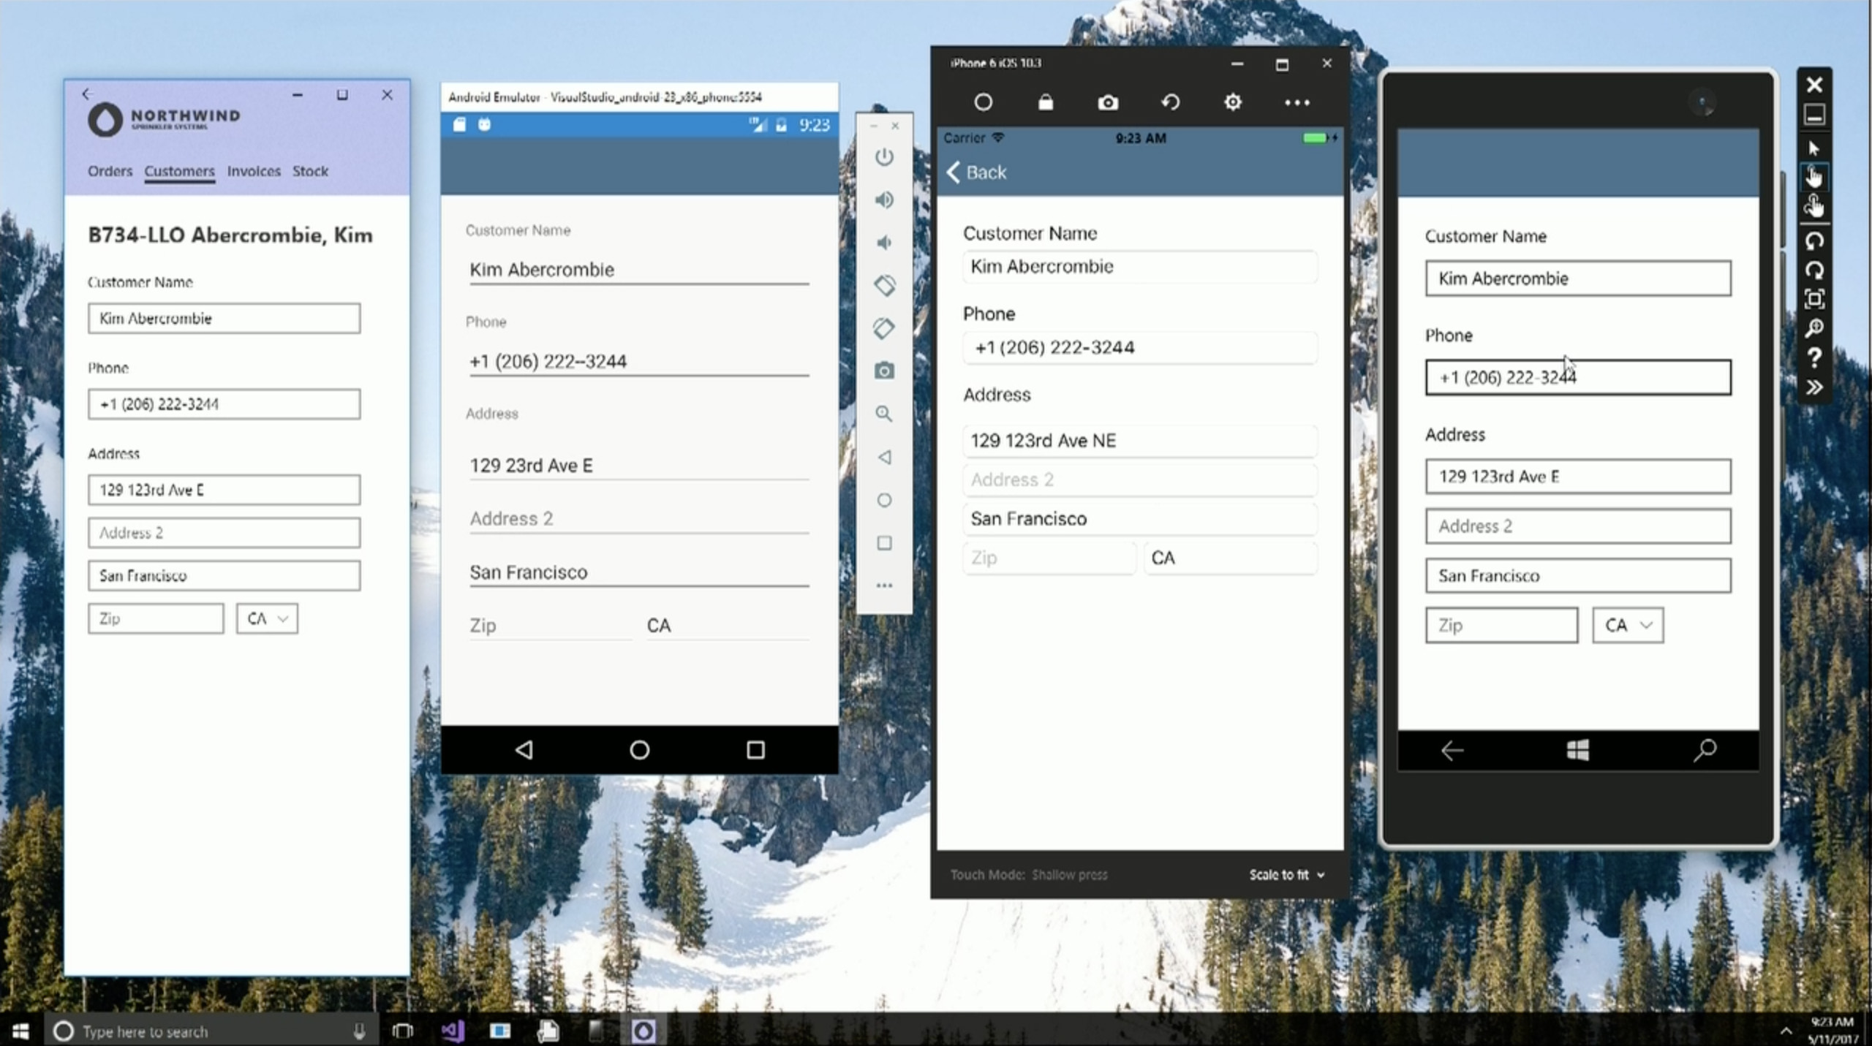1872x1046 pixels.
Task: Click the settings gear icon in iPhone emulator
Action: click(x=1231, y=103)
